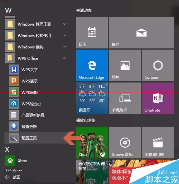Click the Windows 管理工具 folder icon
Viewport: 179px width, 184px height.
pos(10,24)
